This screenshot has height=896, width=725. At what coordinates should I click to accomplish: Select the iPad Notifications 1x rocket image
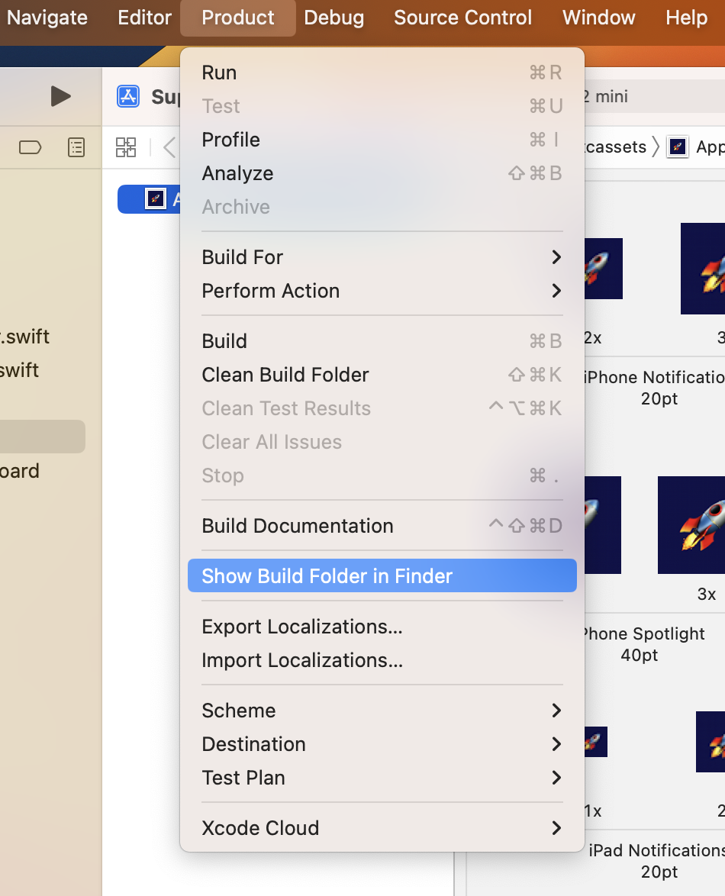(596, 742)
